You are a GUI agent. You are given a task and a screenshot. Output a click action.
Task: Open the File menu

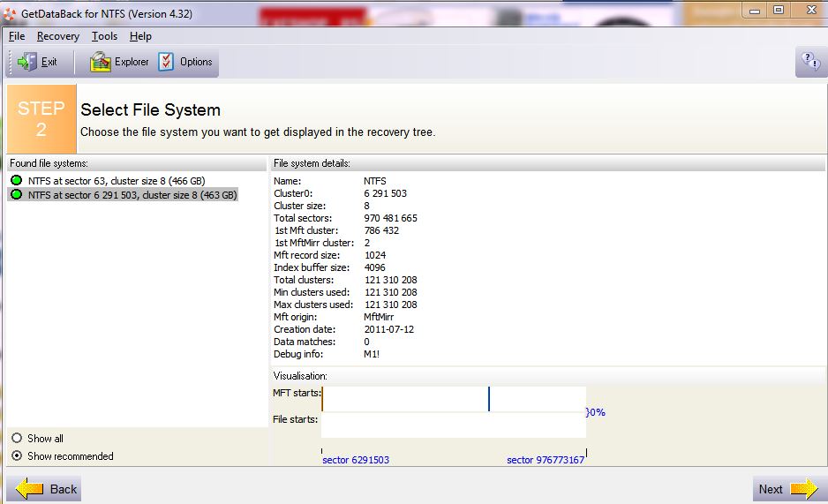17,36
